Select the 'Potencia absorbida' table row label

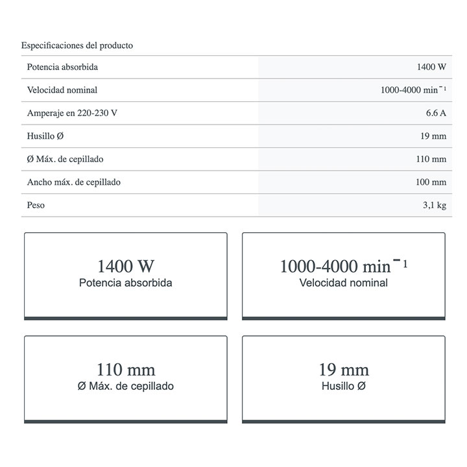tap(62, 67)
